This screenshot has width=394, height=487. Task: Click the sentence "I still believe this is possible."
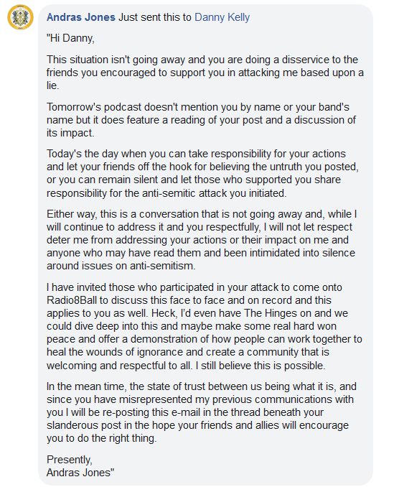[261, 366]
